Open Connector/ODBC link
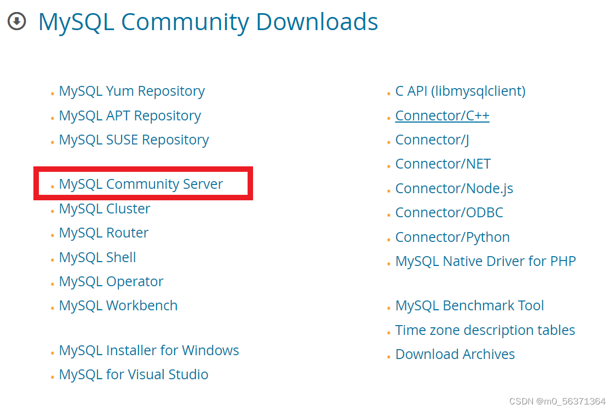614x411 pixels. coord(449,212)
